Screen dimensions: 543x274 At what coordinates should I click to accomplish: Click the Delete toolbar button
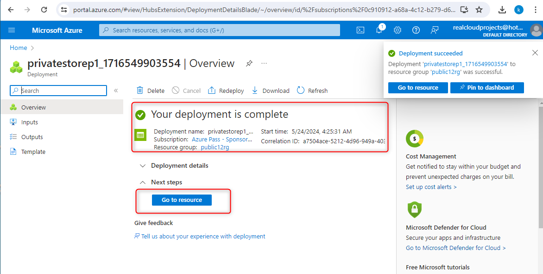pyautogui.click(x=151, y=91)
